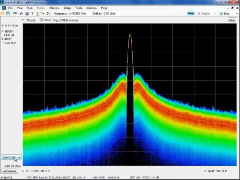The height and width of the screenshot is (180, 240).
Task: Open the Run menu
Action: click(29, 8)
